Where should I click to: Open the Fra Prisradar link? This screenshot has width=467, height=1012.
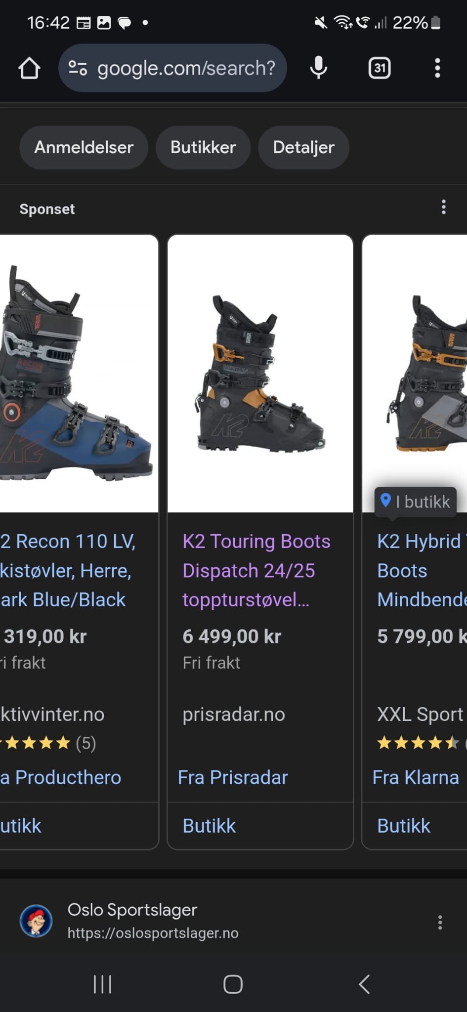(x=233, y=777)
